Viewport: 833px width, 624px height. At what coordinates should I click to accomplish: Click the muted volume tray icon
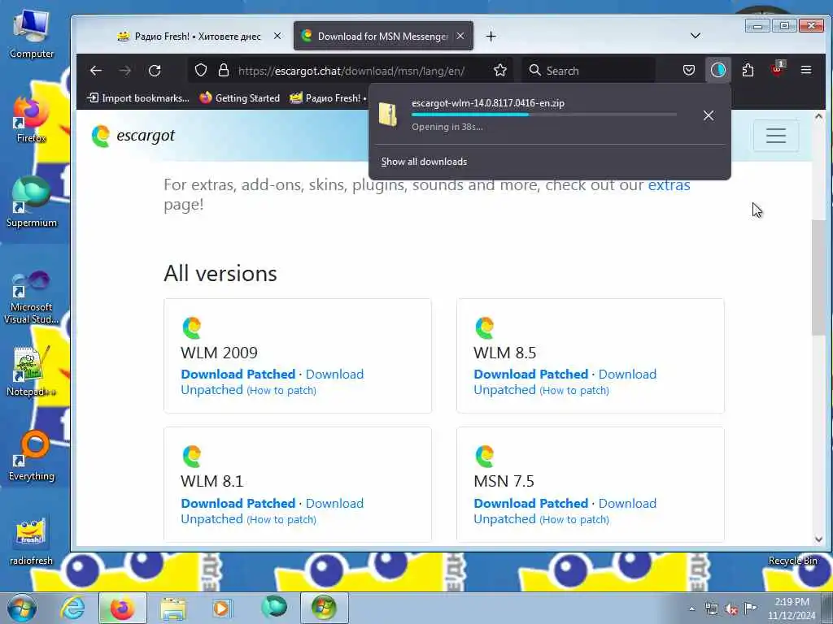click(x=731, y=609)
